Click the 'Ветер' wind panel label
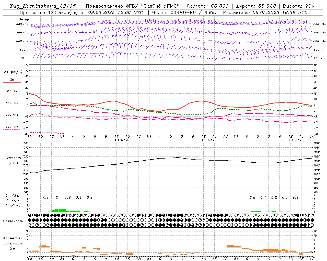This screenshot has height=261, width=327. (x=24, y=19)
